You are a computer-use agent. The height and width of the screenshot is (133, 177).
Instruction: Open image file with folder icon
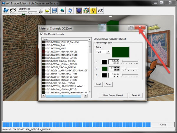(47, 11)
